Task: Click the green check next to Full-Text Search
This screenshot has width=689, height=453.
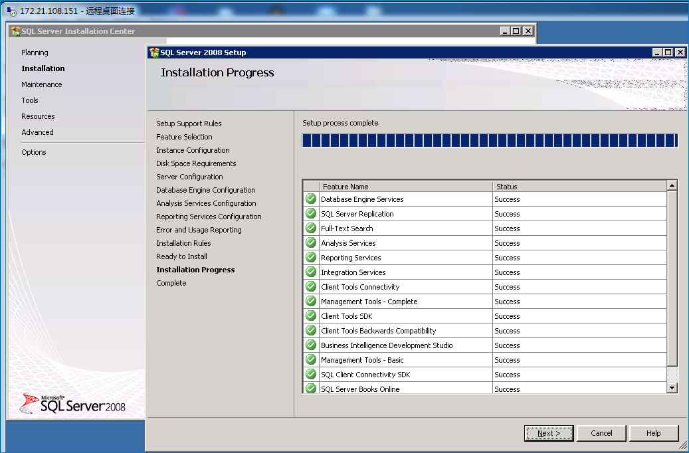Action: click(x=311, y=228)
